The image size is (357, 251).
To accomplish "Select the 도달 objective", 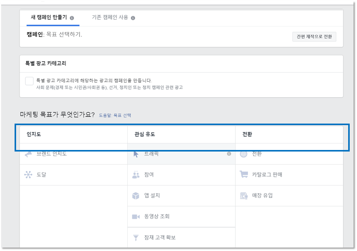I will click(74, 175).
